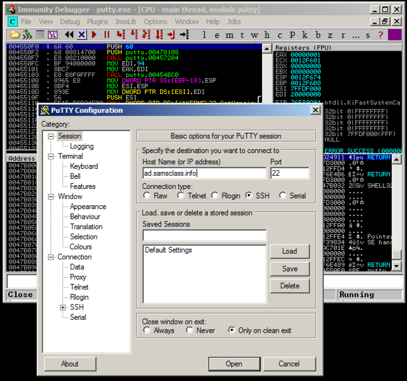This screenshot has height=381, width=407.
Task: Click the Host Name input field
Action: [204, 173]
